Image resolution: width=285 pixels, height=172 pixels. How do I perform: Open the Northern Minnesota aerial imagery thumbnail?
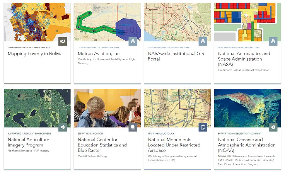point(37,108)
